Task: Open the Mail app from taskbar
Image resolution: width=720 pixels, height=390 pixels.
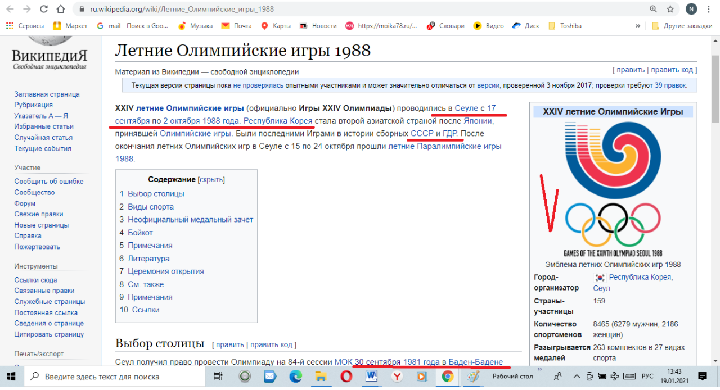Action: (270, 377)
